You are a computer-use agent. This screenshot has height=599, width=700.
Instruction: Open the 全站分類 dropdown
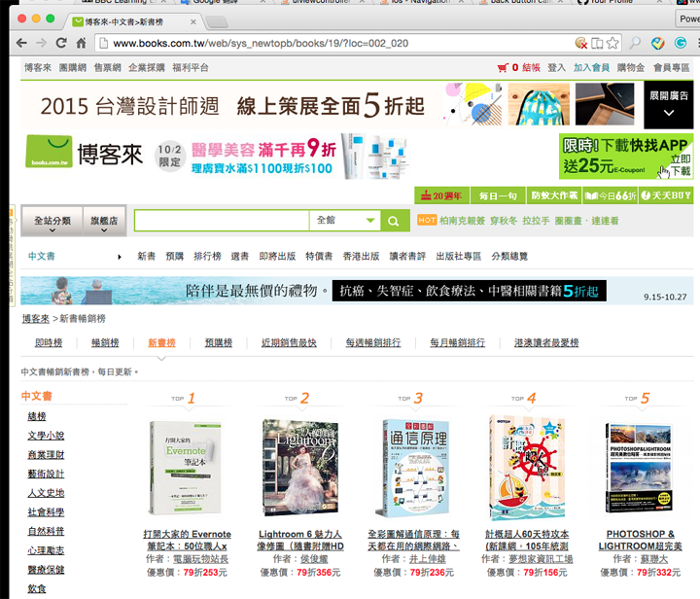pos(52,221)
